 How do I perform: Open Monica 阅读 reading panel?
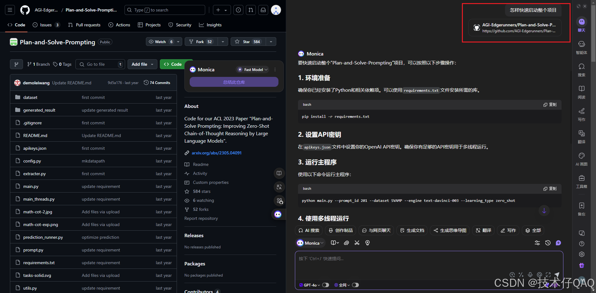pos(582,92)
